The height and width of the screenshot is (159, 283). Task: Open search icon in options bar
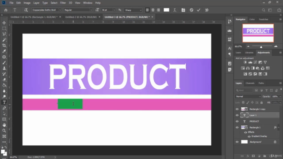click(x=264, y=10)
